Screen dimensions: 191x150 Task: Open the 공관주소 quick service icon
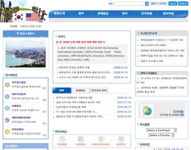(121, 139)
